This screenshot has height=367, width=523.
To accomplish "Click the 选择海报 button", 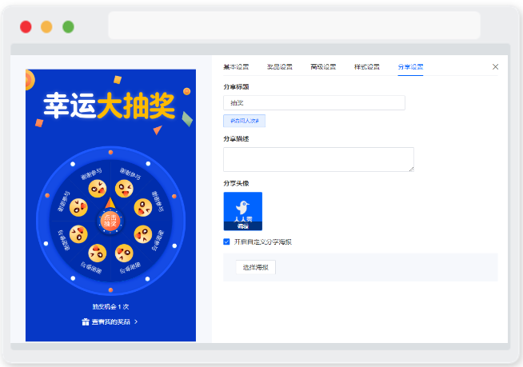I will (256, 267).
